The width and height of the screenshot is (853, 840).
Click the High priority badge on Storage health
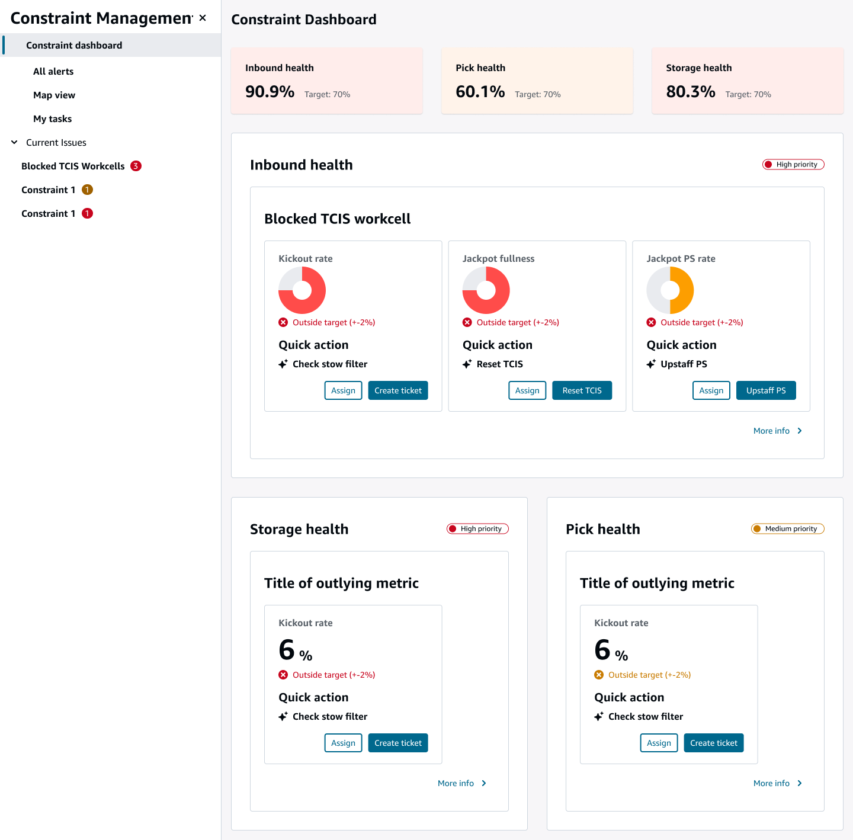click(477, 528)
